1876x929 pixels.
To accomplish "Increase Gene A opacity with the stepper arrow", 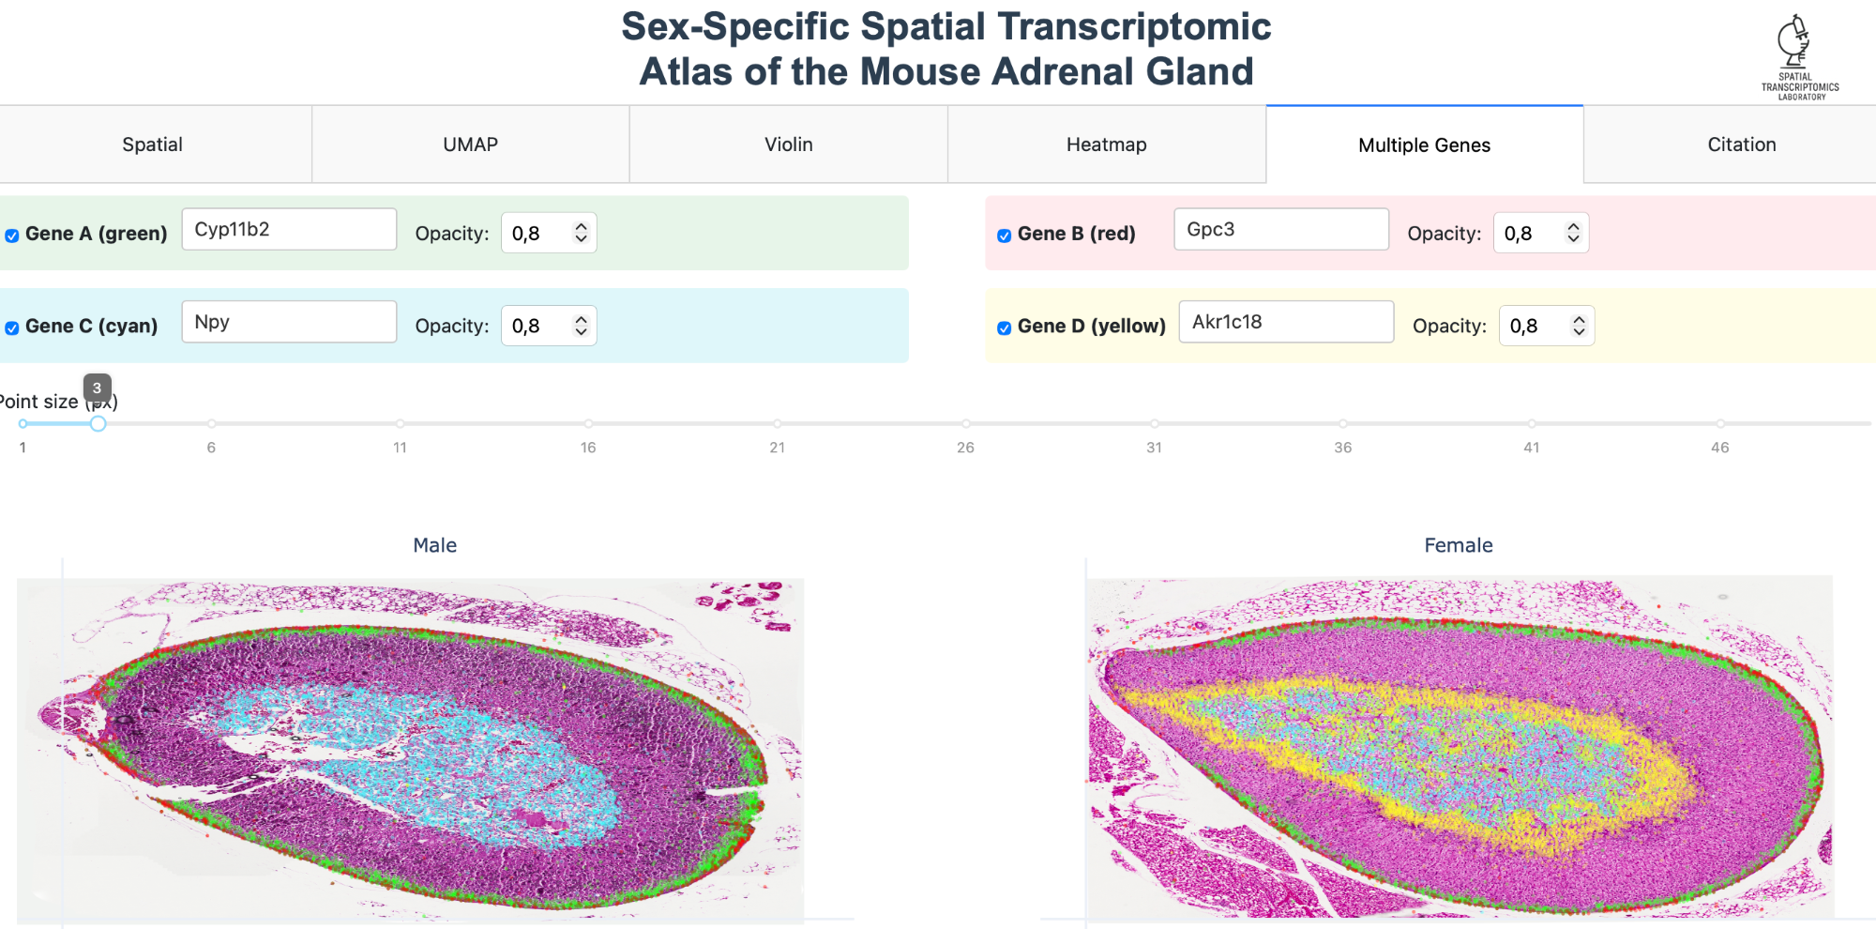I will (582, 226).
